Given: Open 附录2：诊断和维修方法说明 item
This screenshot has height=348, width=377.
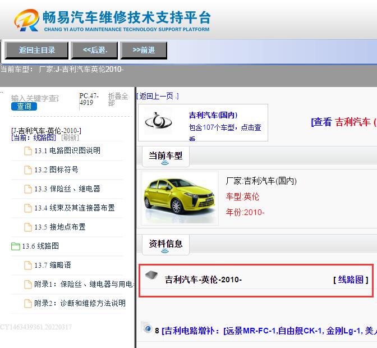Looking at the screenshot, I should pyautogui.click(x=80, y=303).
